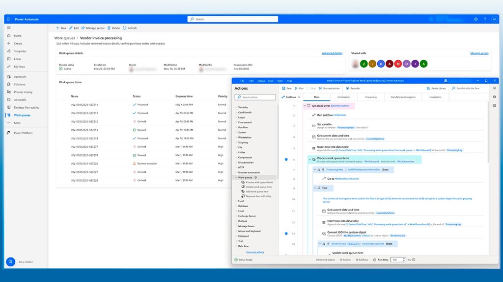Click the Advanced details link
The width and height of the screenshot is (503, 282).
[332, 53]
